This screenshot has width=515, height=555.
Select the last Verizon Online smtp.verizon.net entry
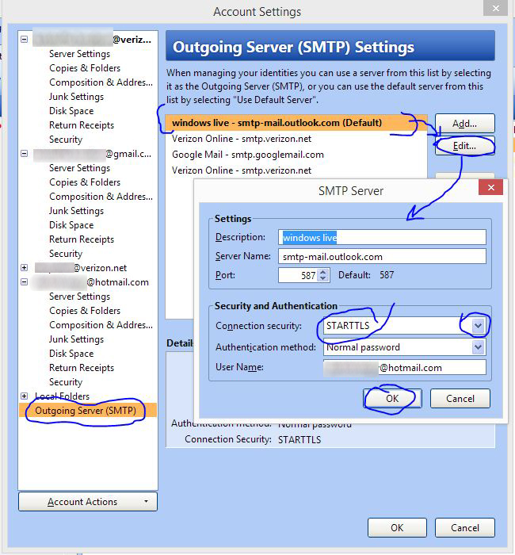[296, 170]
